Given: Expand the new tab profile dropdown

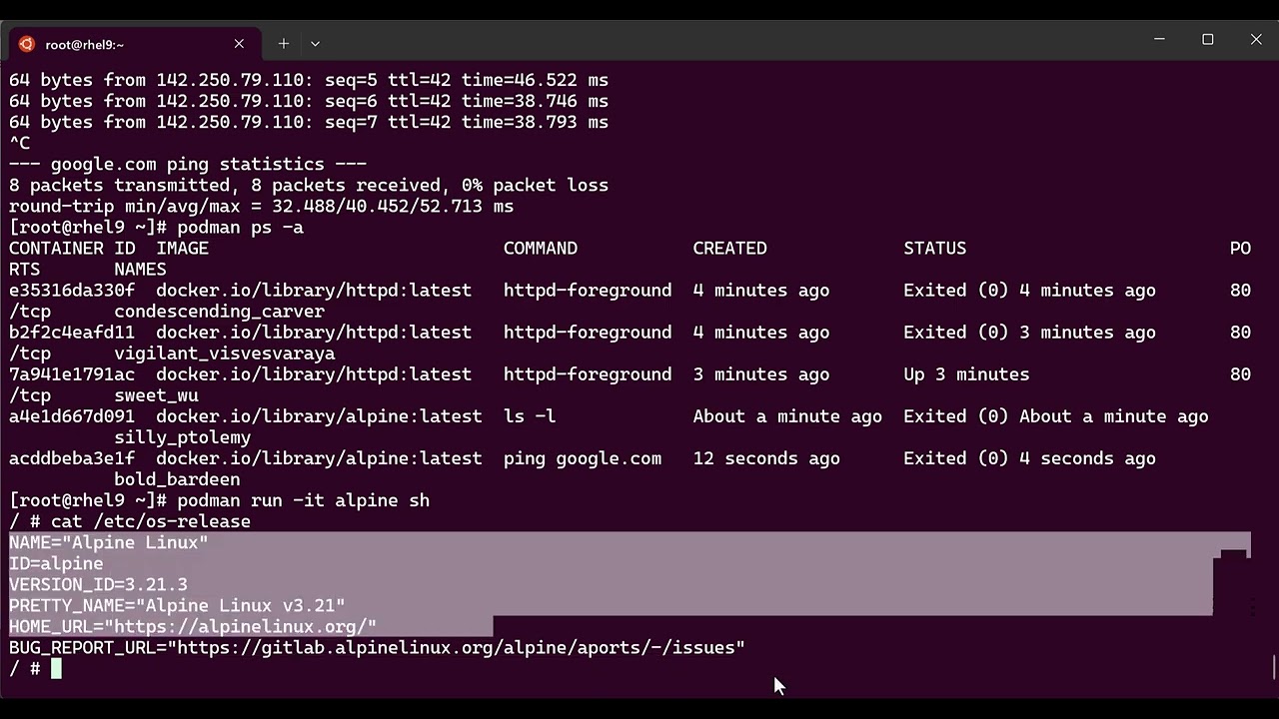Looking at the screenshot, I should coord(315,44).
